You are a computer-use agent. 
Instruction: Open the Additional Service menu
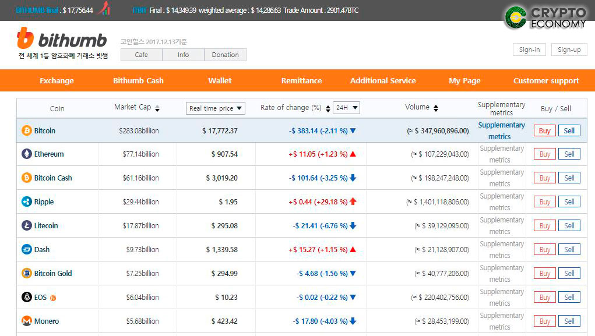(383, 80)
